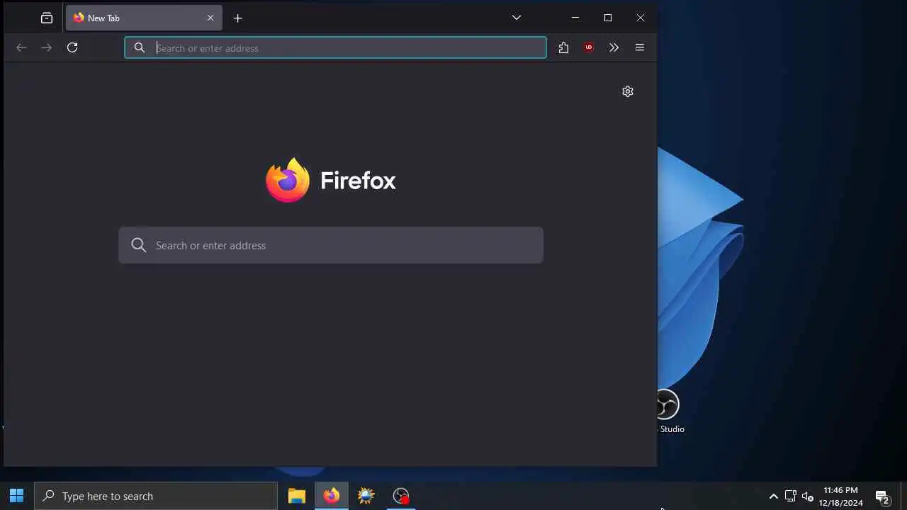907x510 pixels.
Task: Open network status tray icon
Action: [791, 497]
